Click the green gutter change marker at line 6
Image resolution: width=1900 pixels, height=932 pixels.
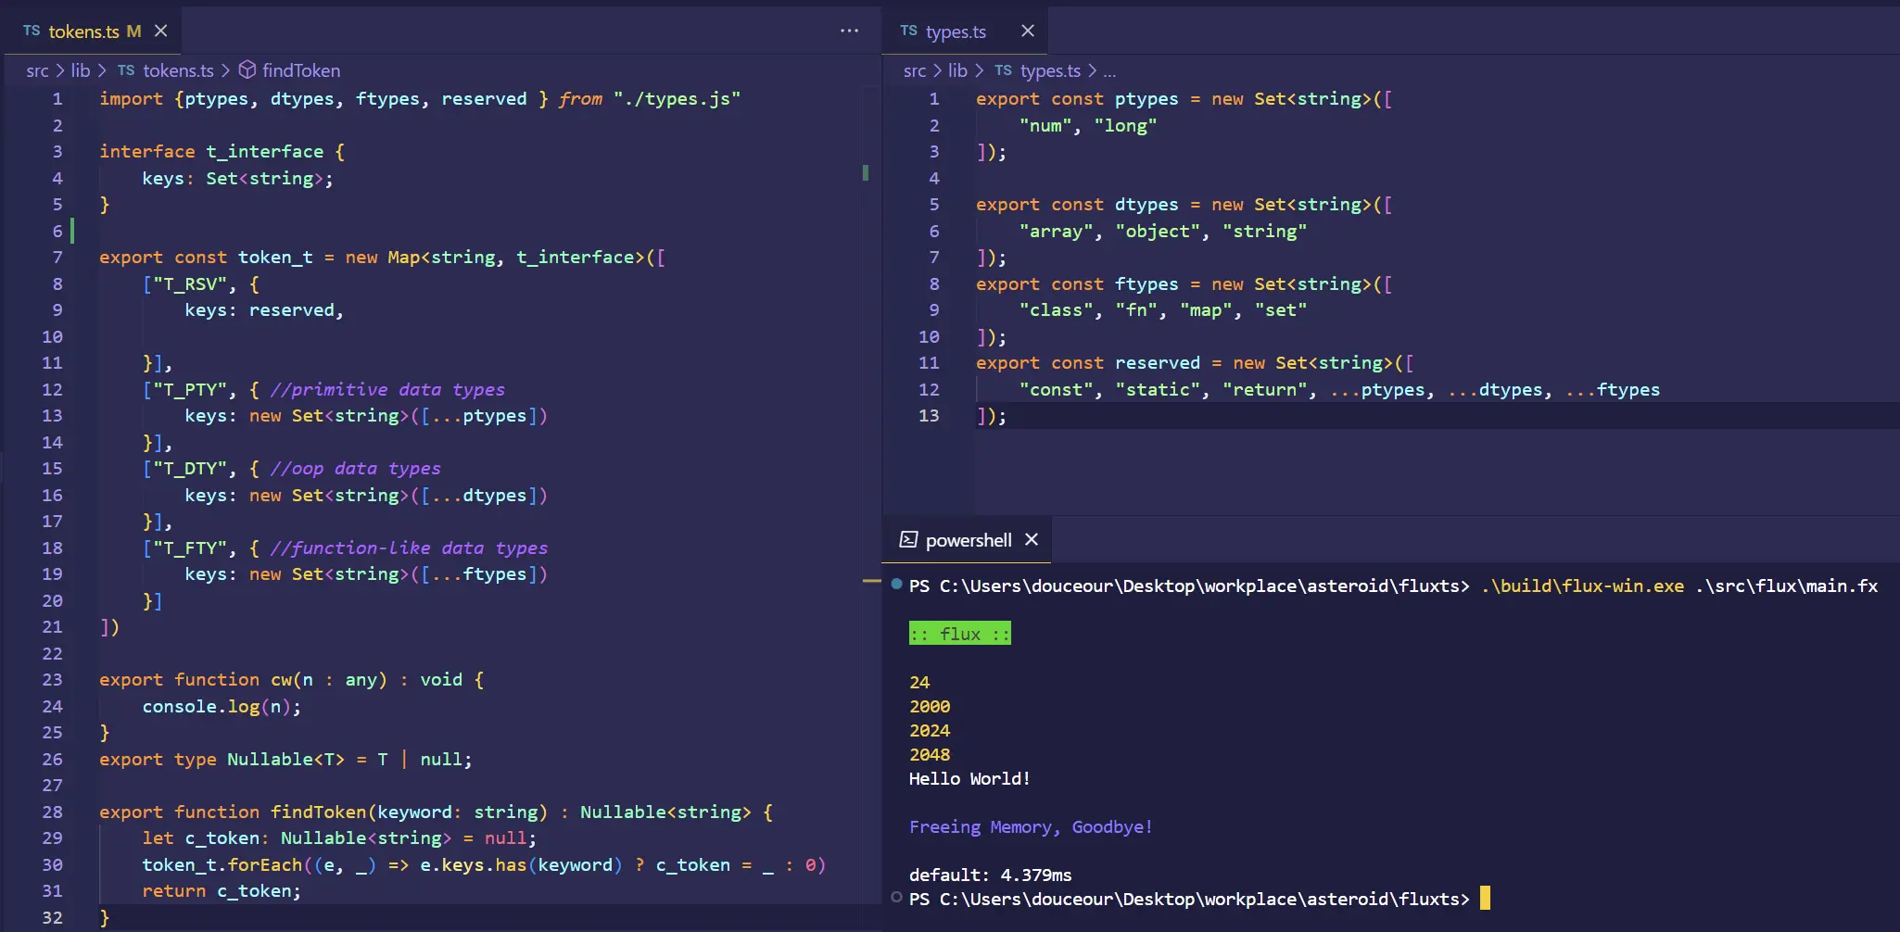tap(73, 231)
